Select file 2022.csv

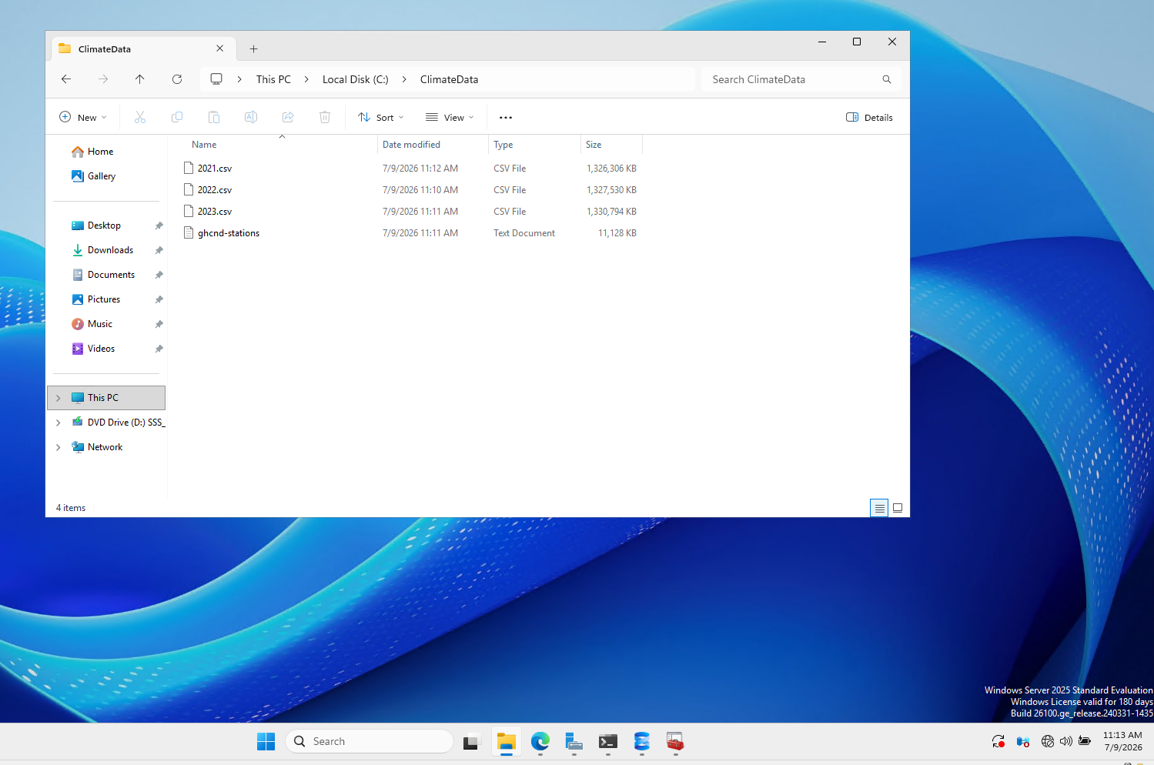214,190
